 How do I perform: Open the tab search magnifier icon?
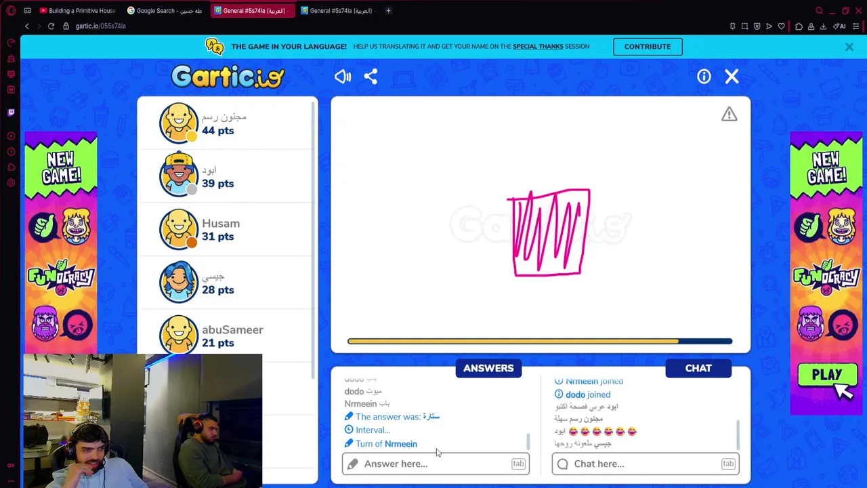[819, 11]
